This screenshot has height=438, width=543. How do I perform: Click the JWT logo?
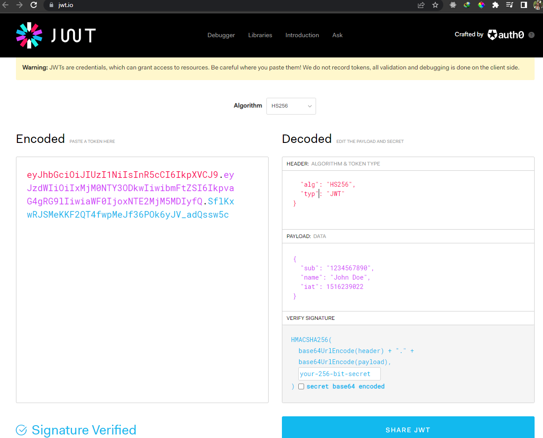point(55,35)
